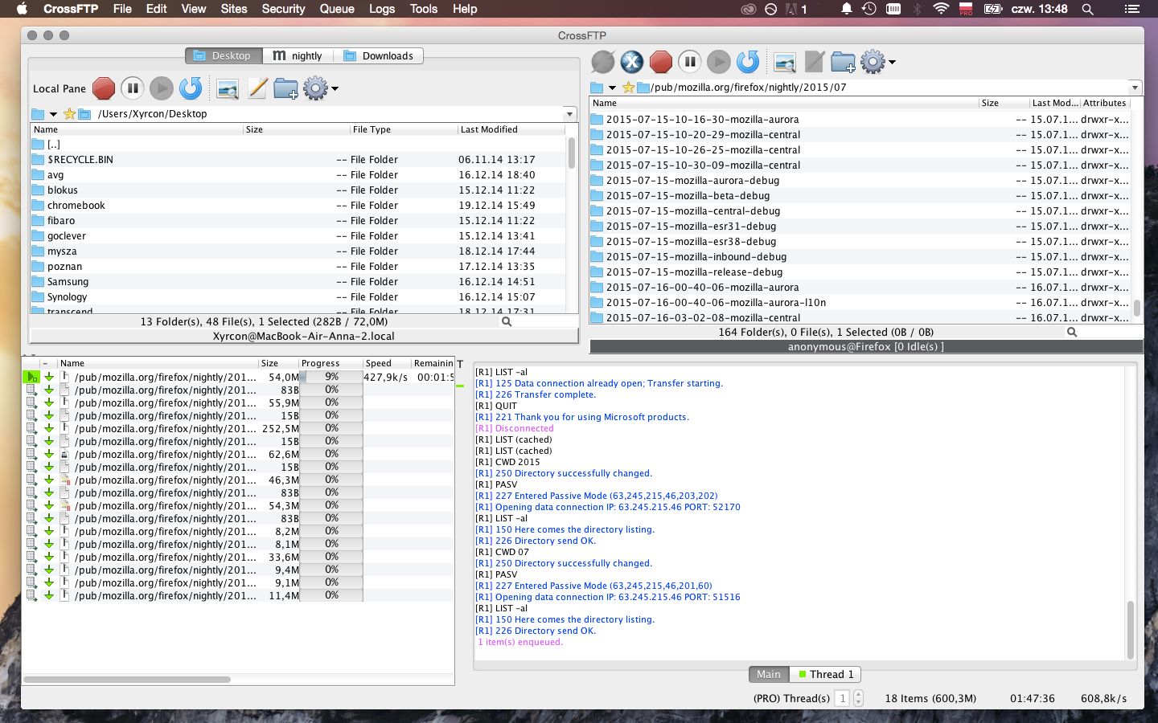Open the remote pane image view icon
Screen dimensions: 1158x723
(x=785, y=62)
